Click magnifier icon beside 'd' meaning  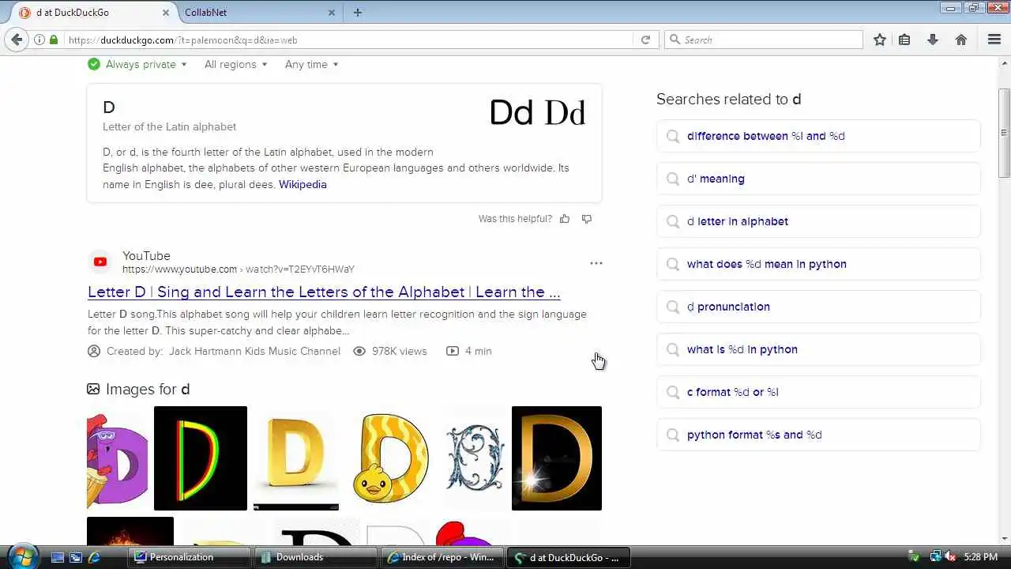pos(673,179)
